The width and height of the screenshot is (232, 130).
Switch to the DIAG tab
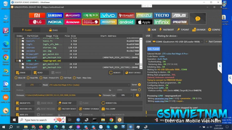click(x=53, y=30)
